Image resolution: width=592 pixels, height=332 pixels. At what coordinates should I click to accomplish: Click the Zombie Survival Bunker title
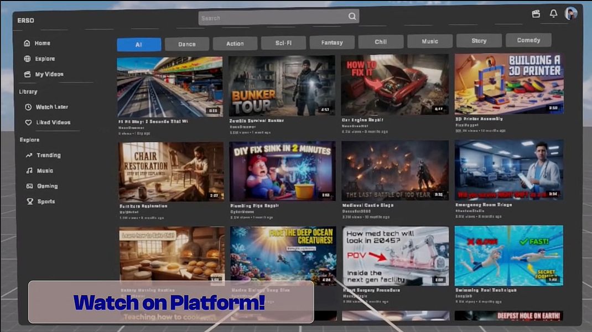[257, 121]
